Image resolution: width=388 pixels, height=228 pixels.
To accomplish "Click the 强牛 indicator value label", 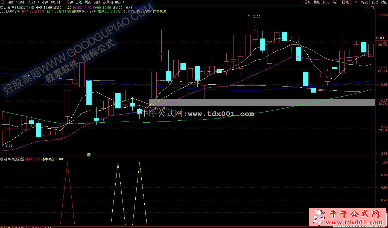I will pyautogui.click(x=33, y=159).
